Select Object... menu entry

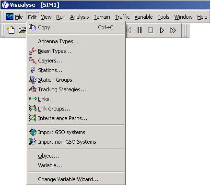pos(76,156)
